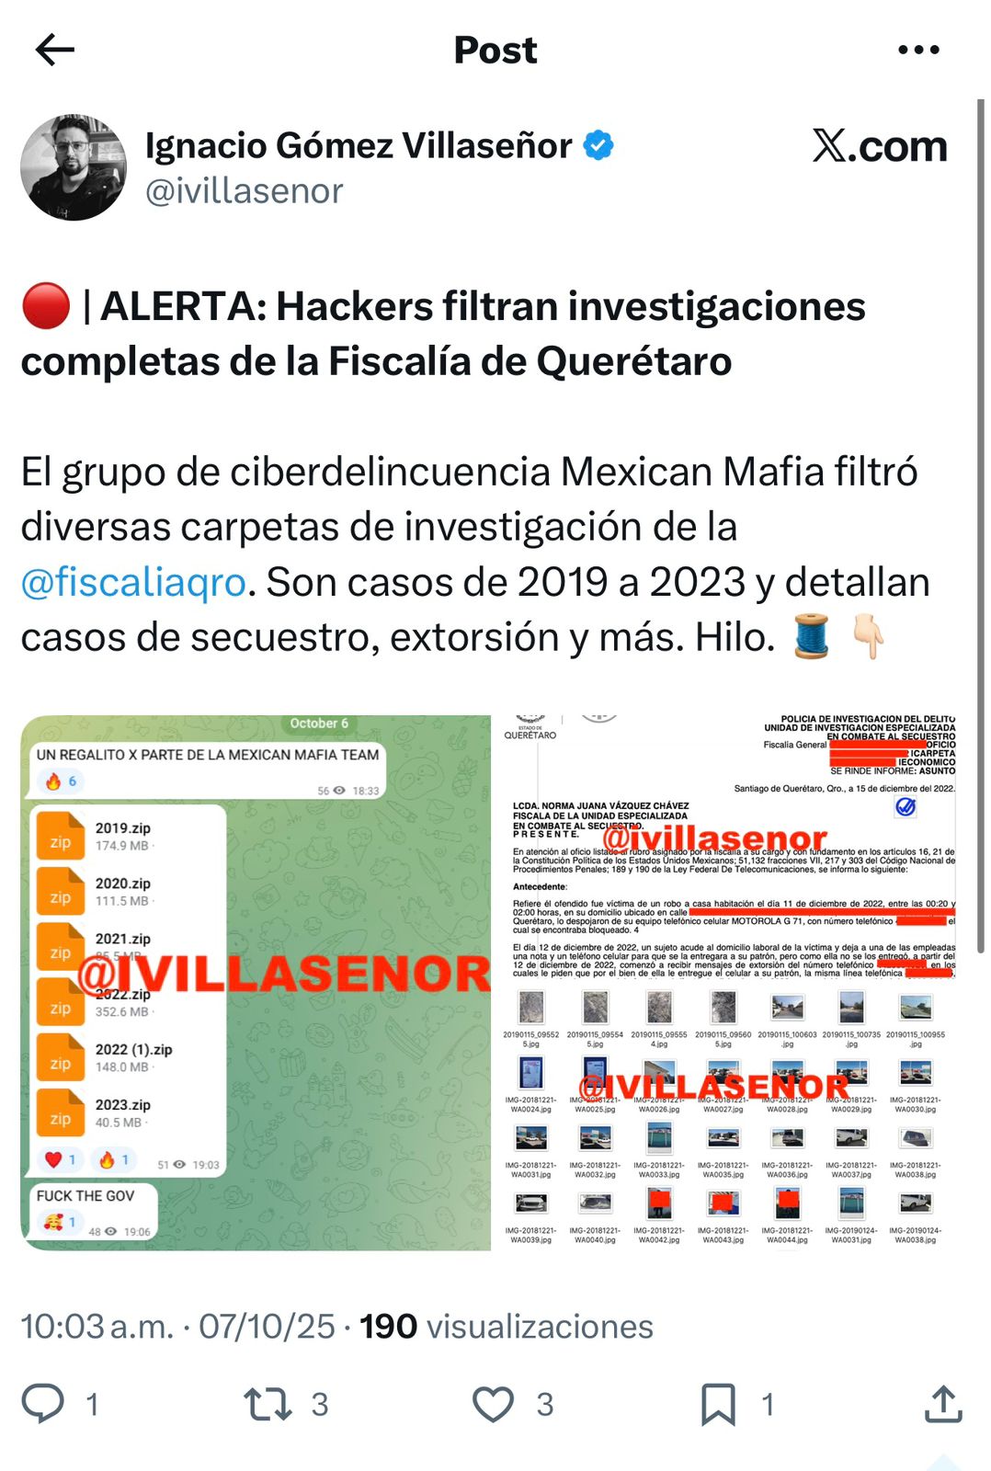Viewport: 991px width, 1471px height.
Task: Tap the repost arrows icon
Action: (x=268, y=1405)
